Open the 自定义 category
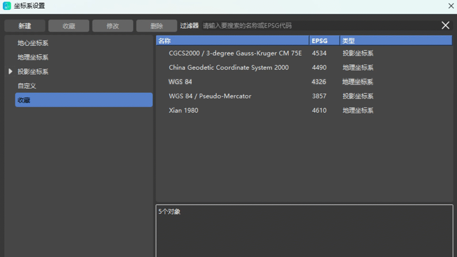 click(x=27, y=86)
